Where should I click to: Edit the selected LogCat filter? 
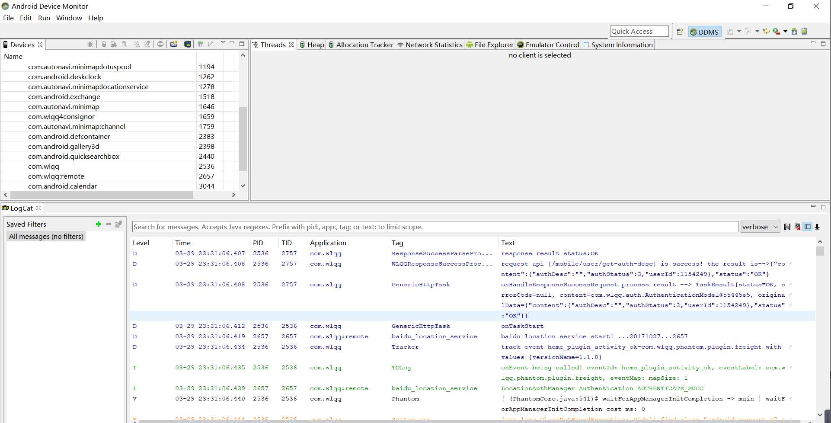(118, 224)
